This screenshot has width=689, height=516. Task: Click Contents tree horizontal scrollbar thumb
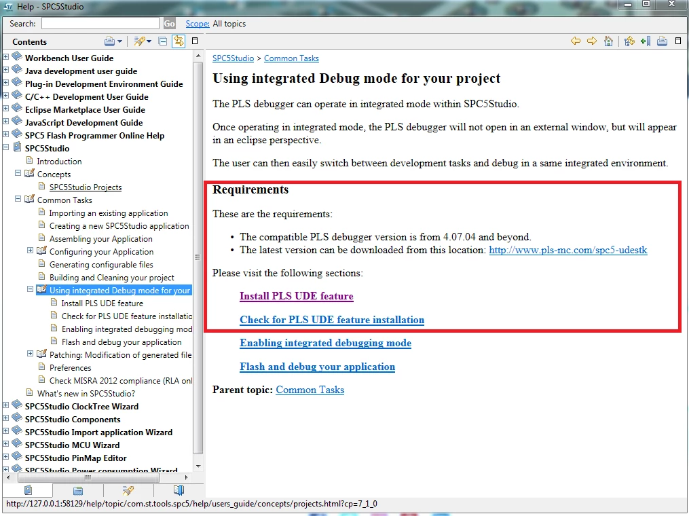pyautogui.click(x=88, y=477)
